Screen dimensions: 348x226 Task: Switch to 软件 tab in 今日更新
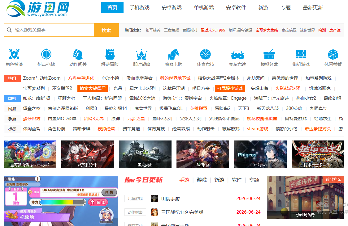(x=237, y=180)
